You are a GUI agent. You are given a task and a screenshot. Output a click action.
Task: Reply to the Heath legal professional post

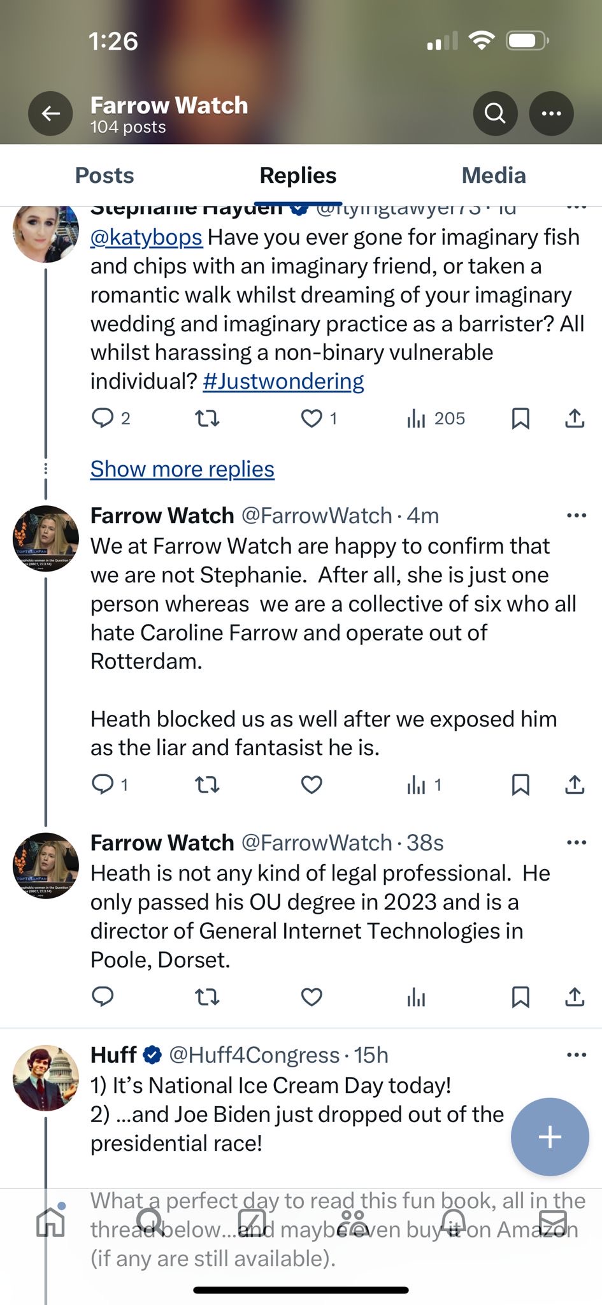(x=103, y=996)
